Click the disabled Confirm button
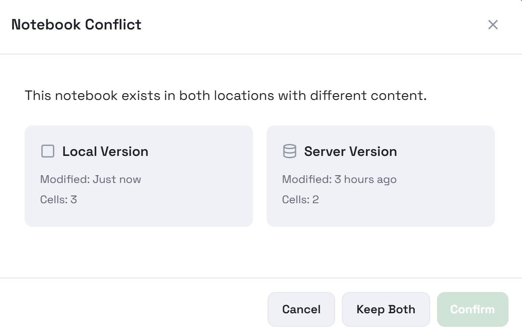This screenshot has height=334, width=522. coord(472,309)
